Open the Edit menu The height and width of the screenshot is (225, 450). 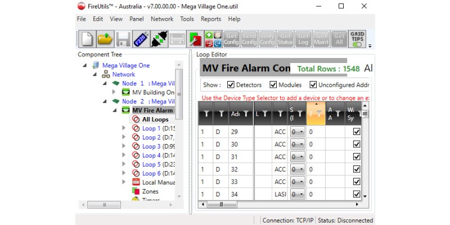coord(98,19)
